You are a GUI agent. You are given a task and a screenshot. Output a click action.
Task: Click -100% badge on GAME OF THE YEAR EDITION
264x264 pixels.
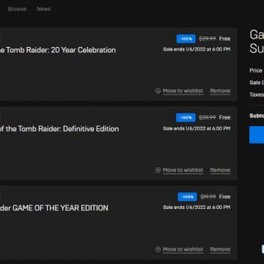click(187, 197)
